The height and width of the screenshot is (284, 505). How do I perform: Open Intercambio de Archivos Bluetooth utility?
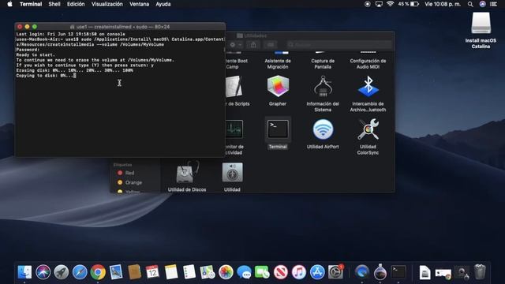[x=368, y=93]
